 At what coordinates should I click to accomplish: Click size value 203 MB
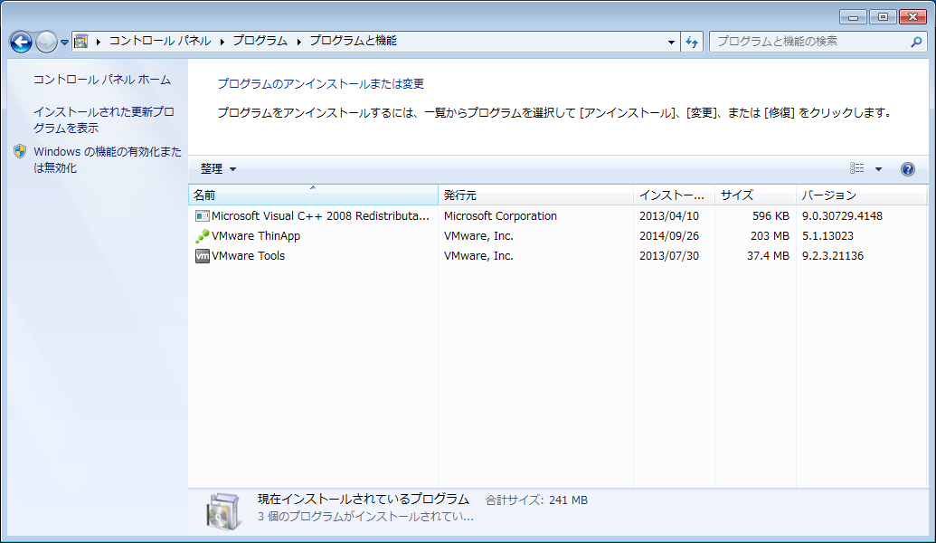770,236
